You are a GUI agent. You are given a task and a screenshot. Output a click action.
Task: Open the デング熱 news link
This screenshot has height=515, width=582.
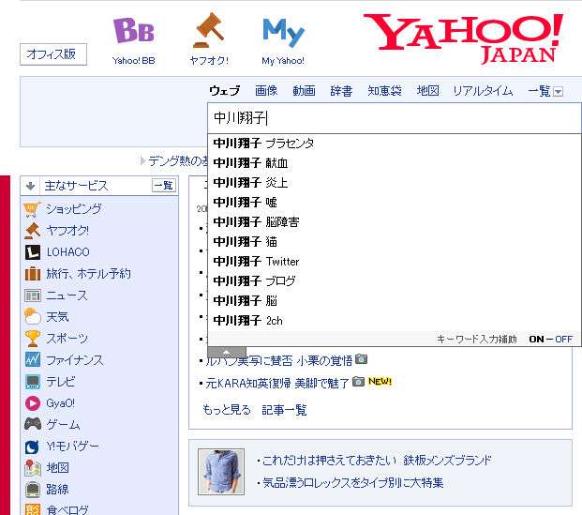[178, 161]
